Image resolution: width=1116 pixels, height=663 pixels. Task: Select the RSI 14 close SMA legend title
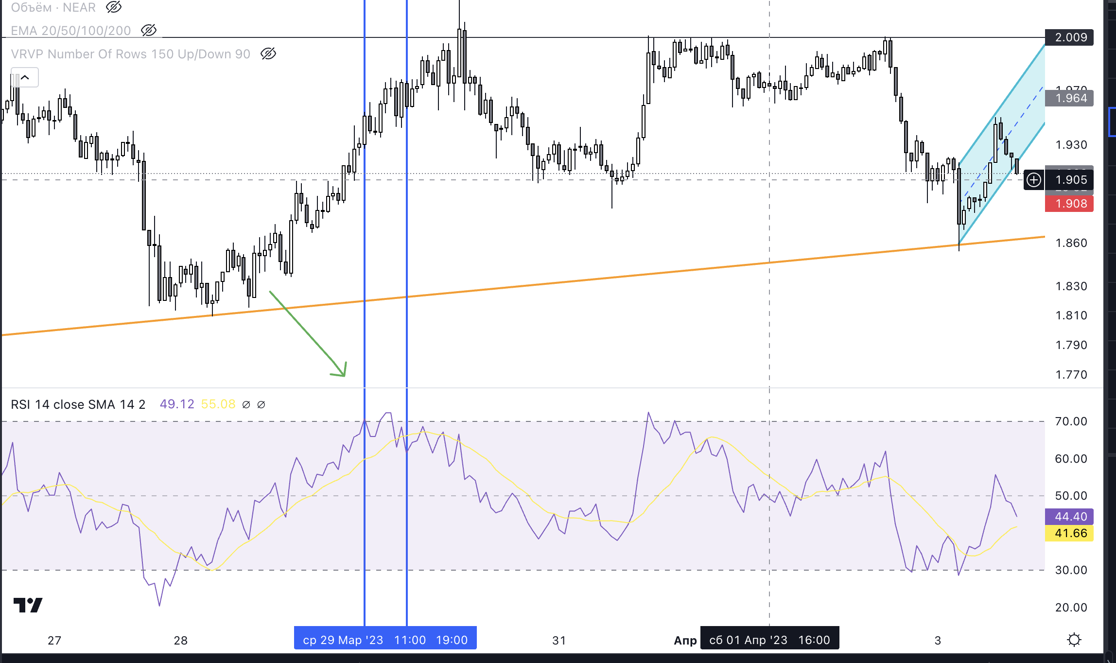(78, 404)
